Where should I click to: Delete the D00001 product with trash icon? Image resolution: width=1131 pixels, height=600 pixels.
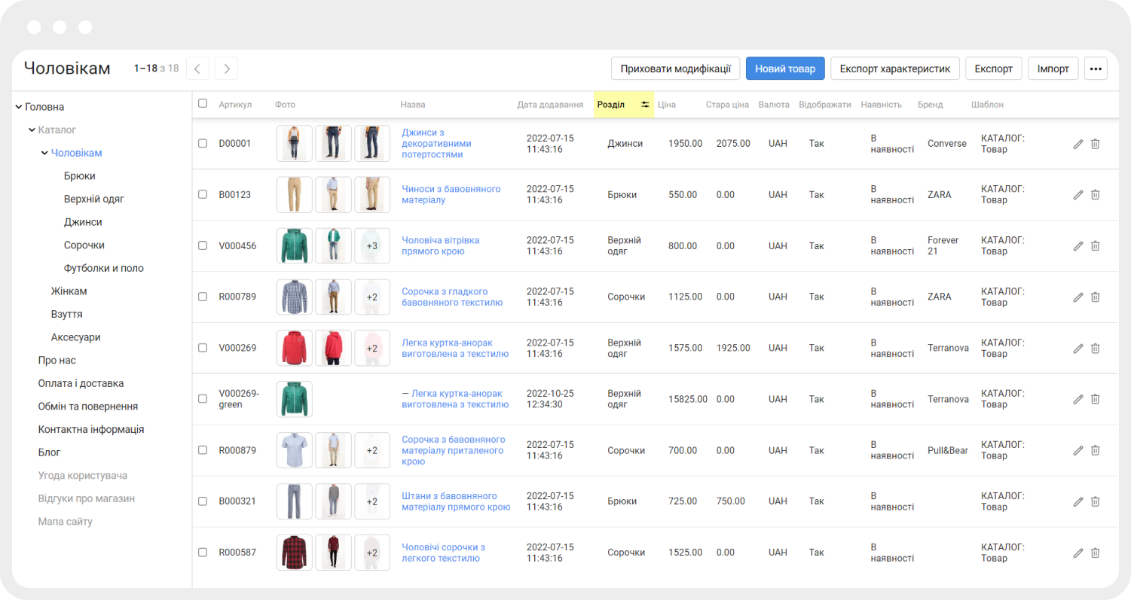tap(1096, 144)
